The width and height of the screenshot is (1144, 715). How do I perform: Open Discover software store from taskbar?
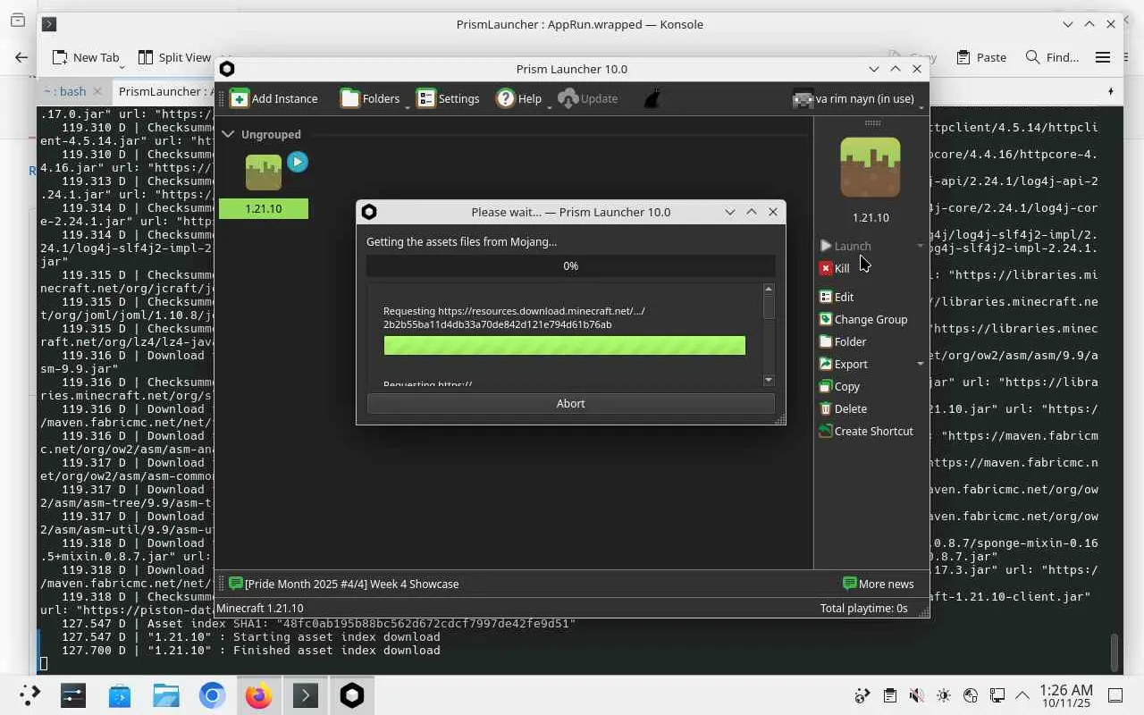click(x=120, y=695)
